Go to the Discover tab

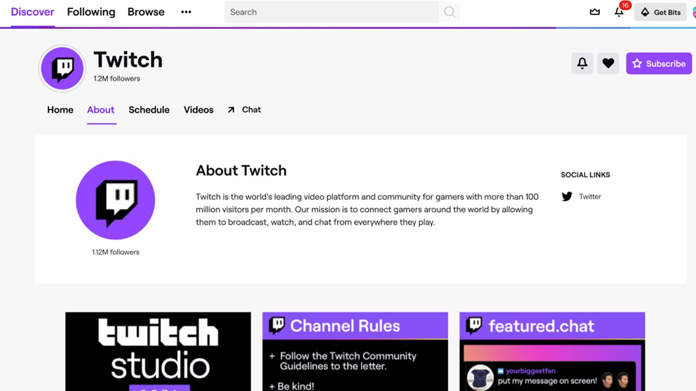coord(33,12)
